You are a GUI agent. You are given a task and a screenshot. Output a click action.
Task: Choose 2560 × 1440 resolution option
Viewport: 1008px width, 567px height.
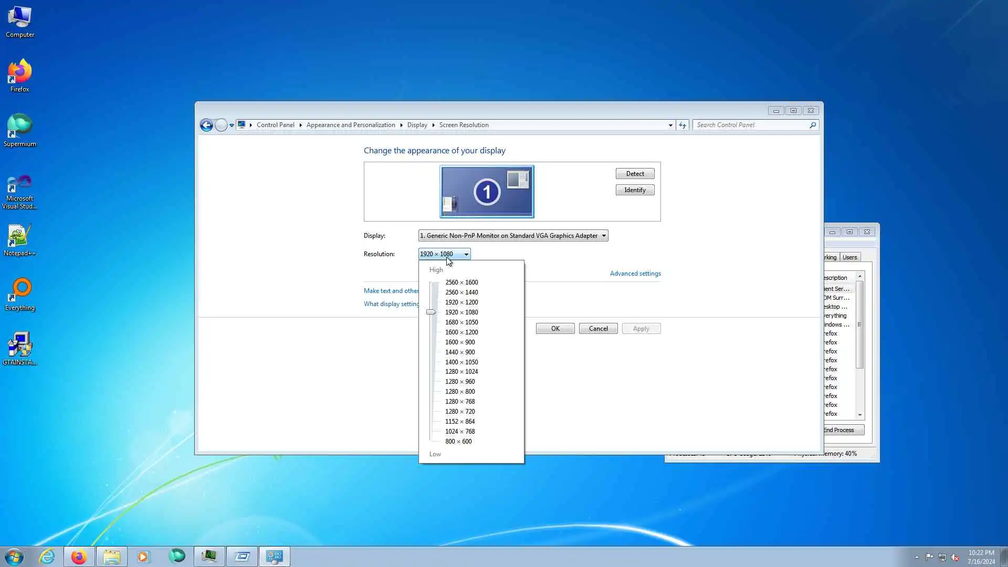coord(461,292)
